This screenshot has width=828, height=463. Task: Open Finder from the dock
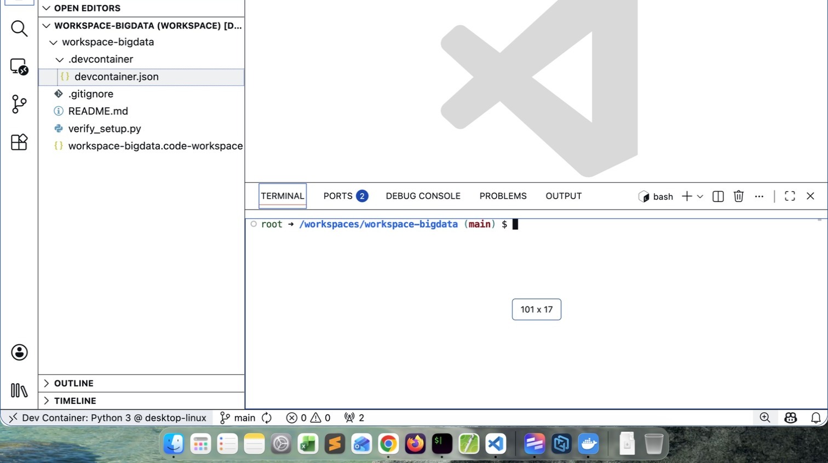click(x=174, y=444)
